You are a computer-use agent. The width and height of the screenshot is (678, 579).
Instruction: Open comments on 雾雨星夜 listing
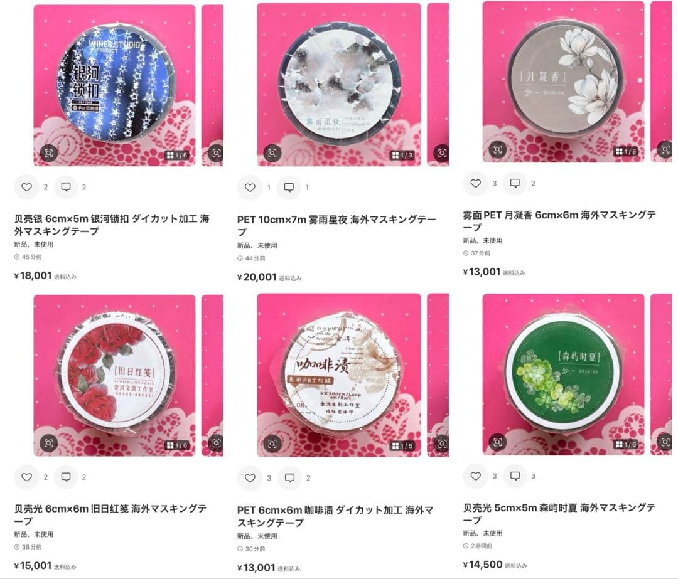[289, 188]
